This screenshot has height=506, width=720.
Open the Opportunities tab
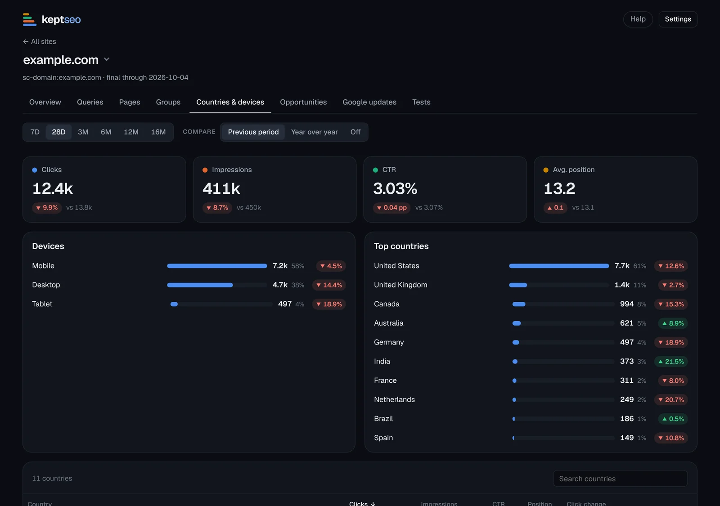[303, 102]
